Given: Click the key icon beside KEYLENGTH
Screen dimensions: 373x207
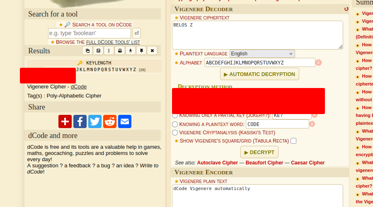Looking at the screenshot, I should (x=80, y=63).
